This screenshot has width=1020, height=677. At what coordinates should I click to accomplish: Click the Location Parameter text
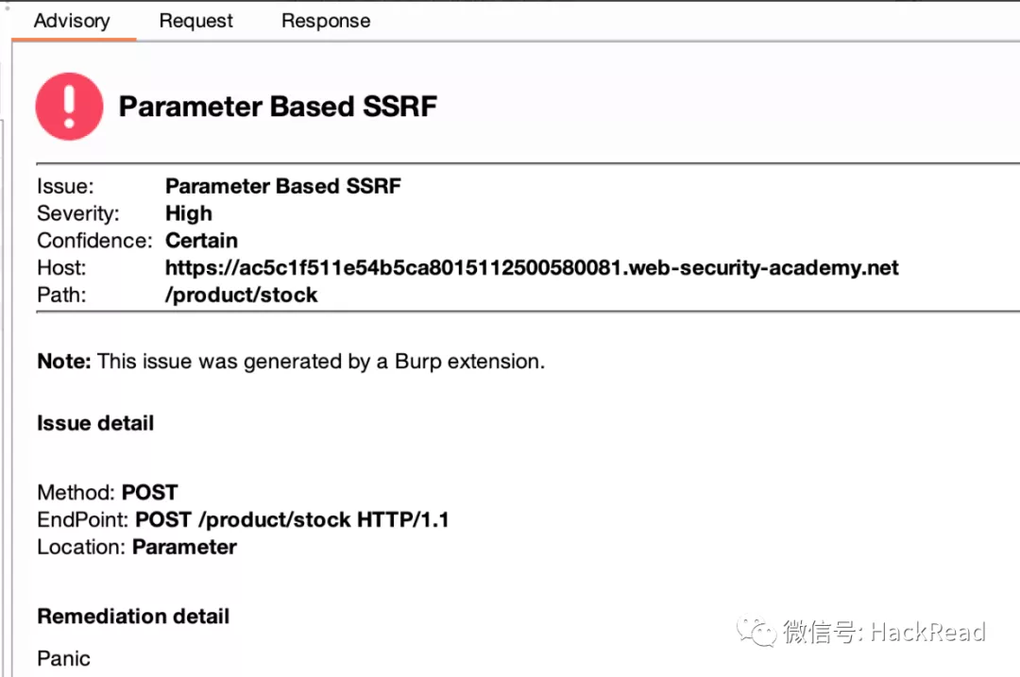[x=137, y=547]
